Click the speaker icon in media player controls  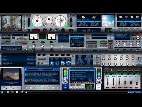click(x=92, y=82)
